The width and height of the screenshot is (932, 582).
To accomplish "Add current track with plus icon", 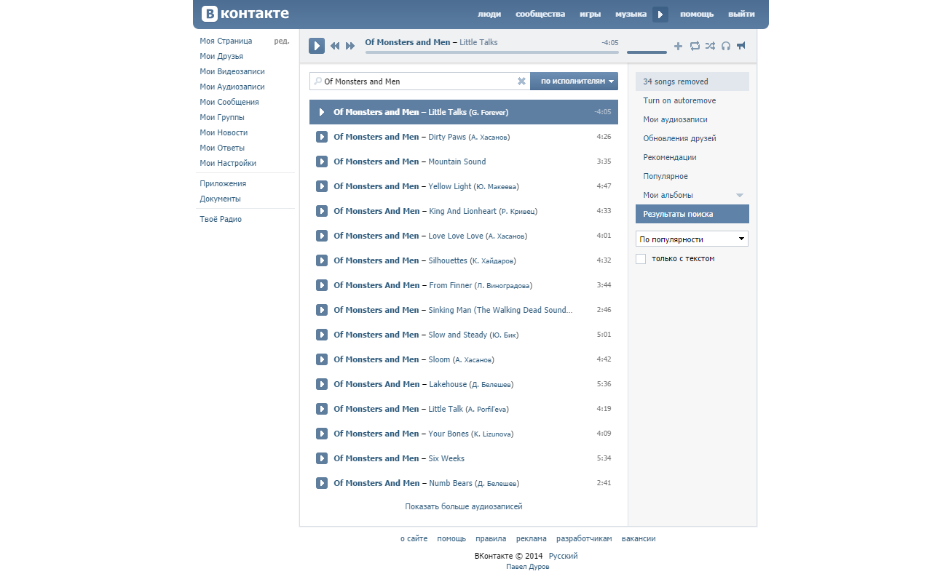I will click(x=679, y=46).
